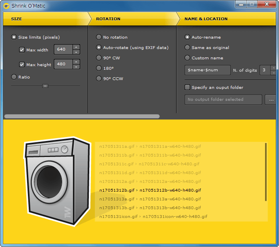Increase N. of digits stepper

point(273,68)
